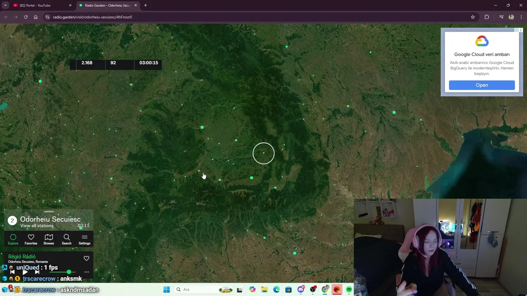
Task: Skip to the next station
Action: pos(37,272)
